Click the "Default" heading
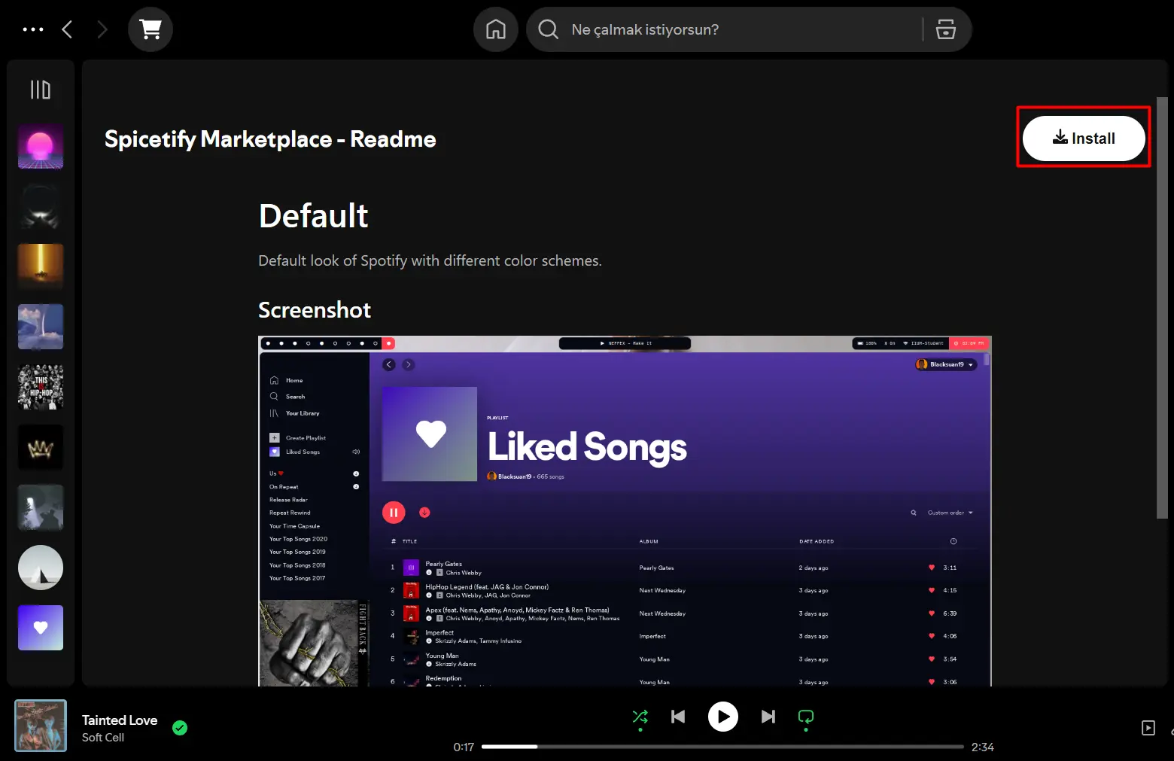The image size is (1174, 761). (x=314, y=216)
